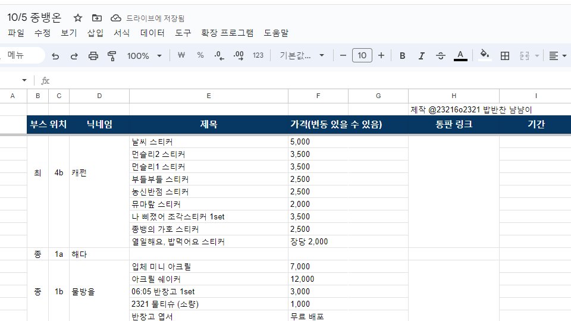Click into the formula bar
The image size is (571, 321).
pos(309,80)
